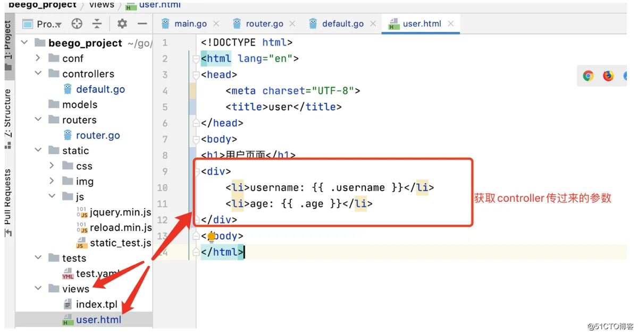
Task: Fold the body tag at line 7
Action: (x=196, y=140)
